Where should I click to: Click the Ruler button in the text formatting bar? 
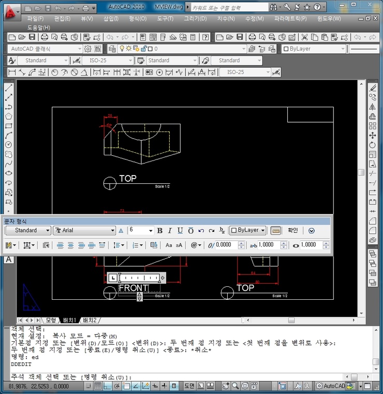tap(276, 230)
